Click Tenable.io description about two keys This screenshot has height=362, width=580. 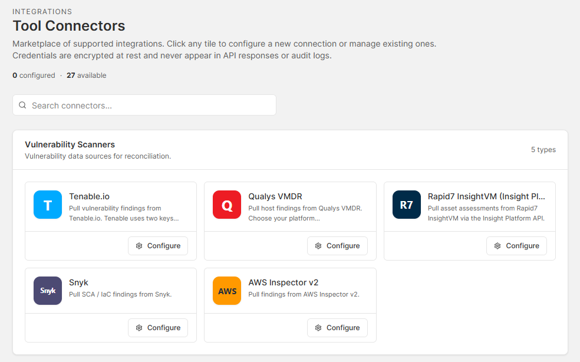click(124, 213)
